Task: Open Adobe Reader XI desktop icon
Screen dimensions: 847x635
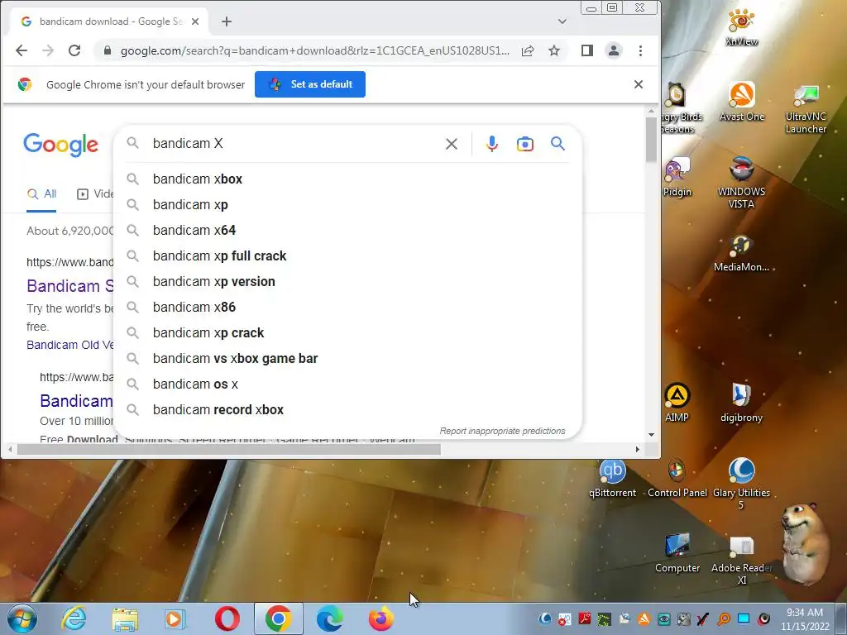Action: [741, 560]
